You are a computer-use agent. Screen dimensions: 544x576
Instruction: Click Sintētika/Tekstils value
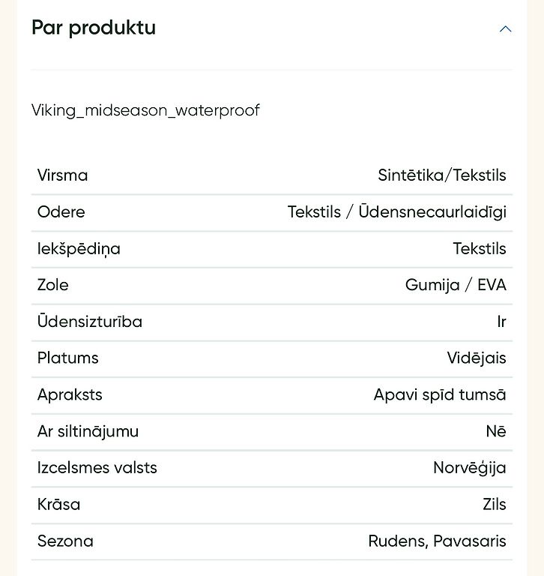[x=442, y=175]
